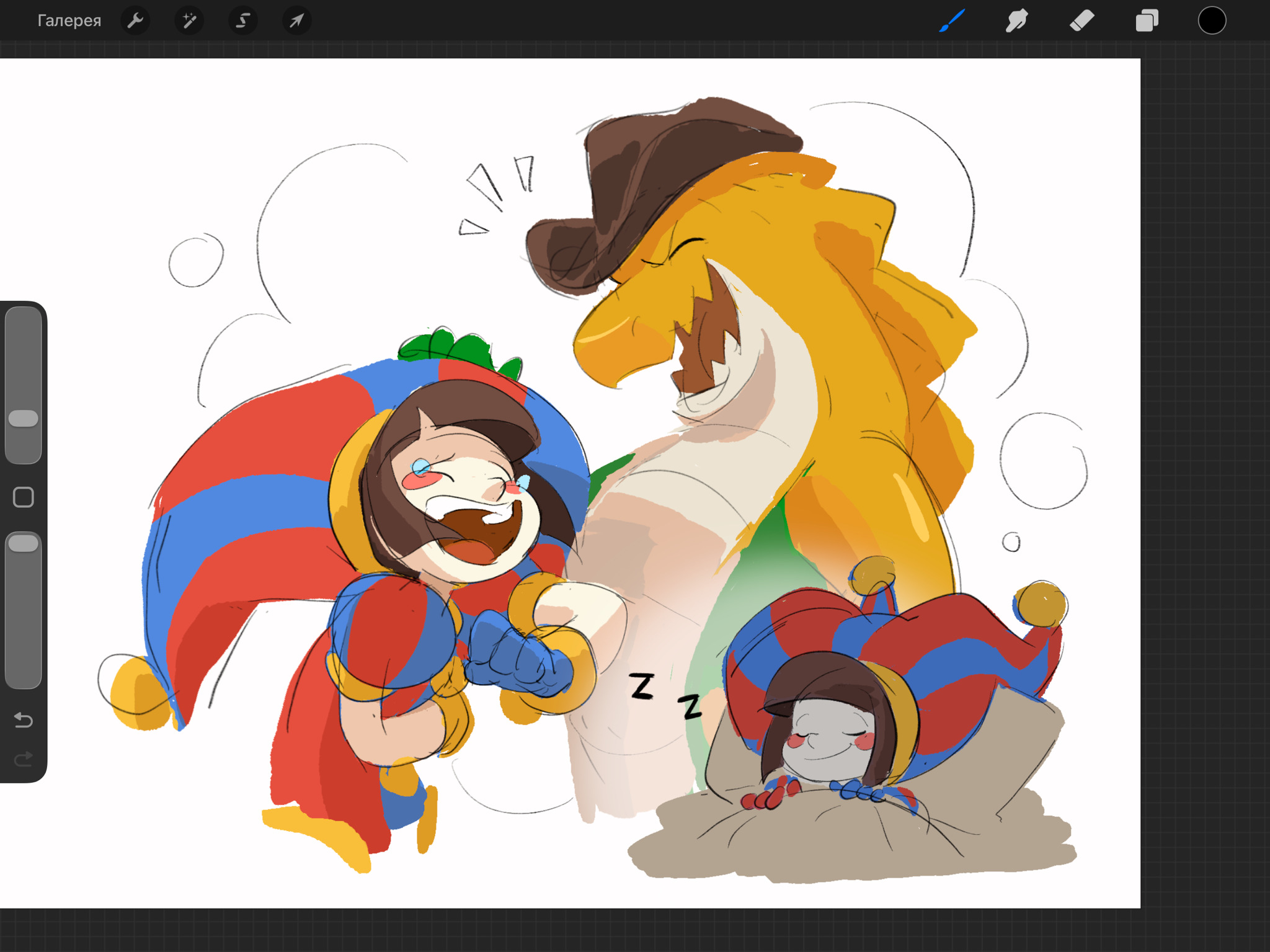The width and height of the screenshot is (1270, 952).
Task: Click the brush opacity slider handle
Action: tap(24, 543)
